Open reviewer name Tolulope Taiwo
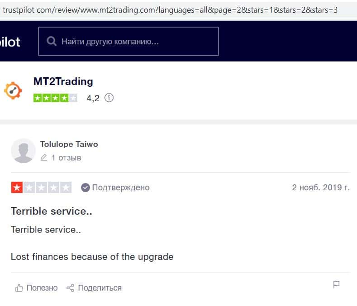This screenshot has width=357, height=306. (69, 144)
